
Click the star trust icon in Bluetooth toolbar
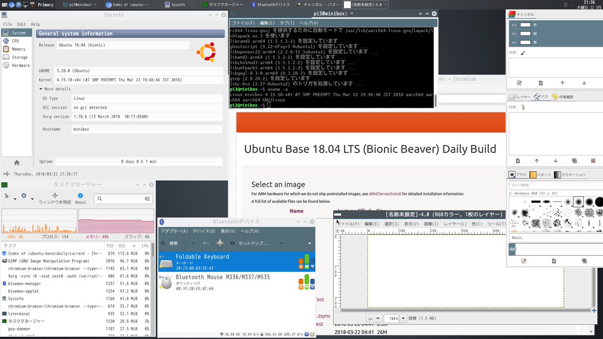coord(220,243)
